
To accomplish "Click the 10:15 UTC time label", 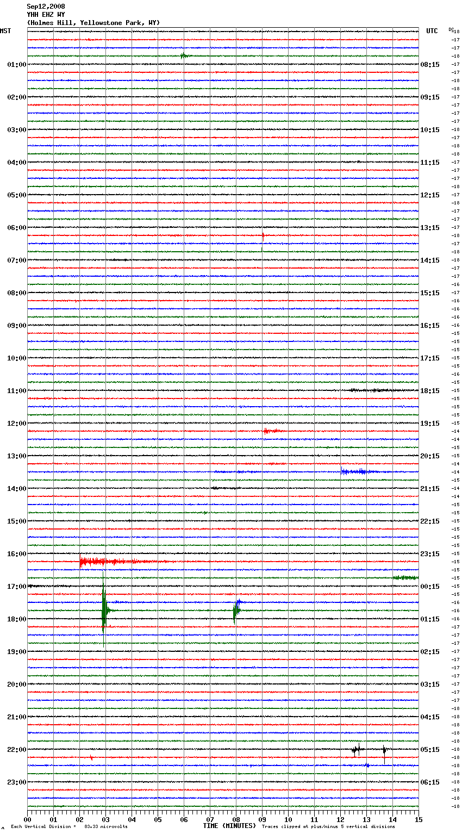I will pyautogui.click(x=430, y=130).
